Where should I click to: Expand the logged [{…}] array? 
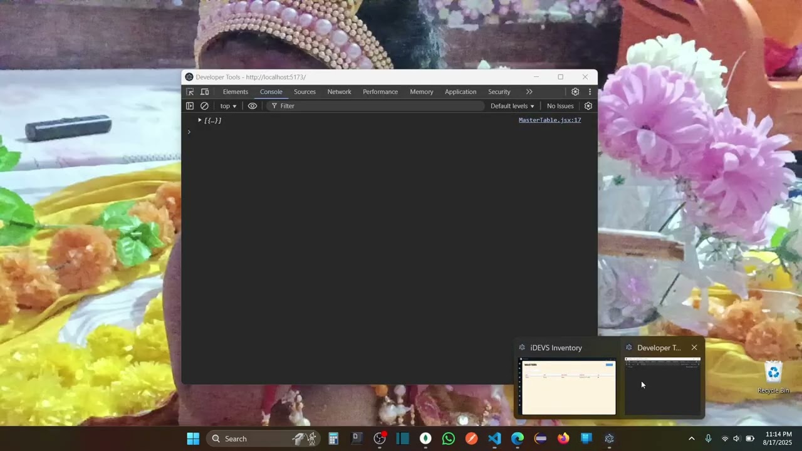click(x=200, y=120)
